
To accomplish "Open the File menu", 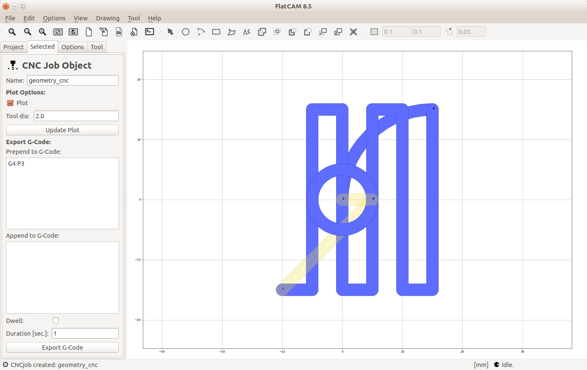I will [10, 18].
